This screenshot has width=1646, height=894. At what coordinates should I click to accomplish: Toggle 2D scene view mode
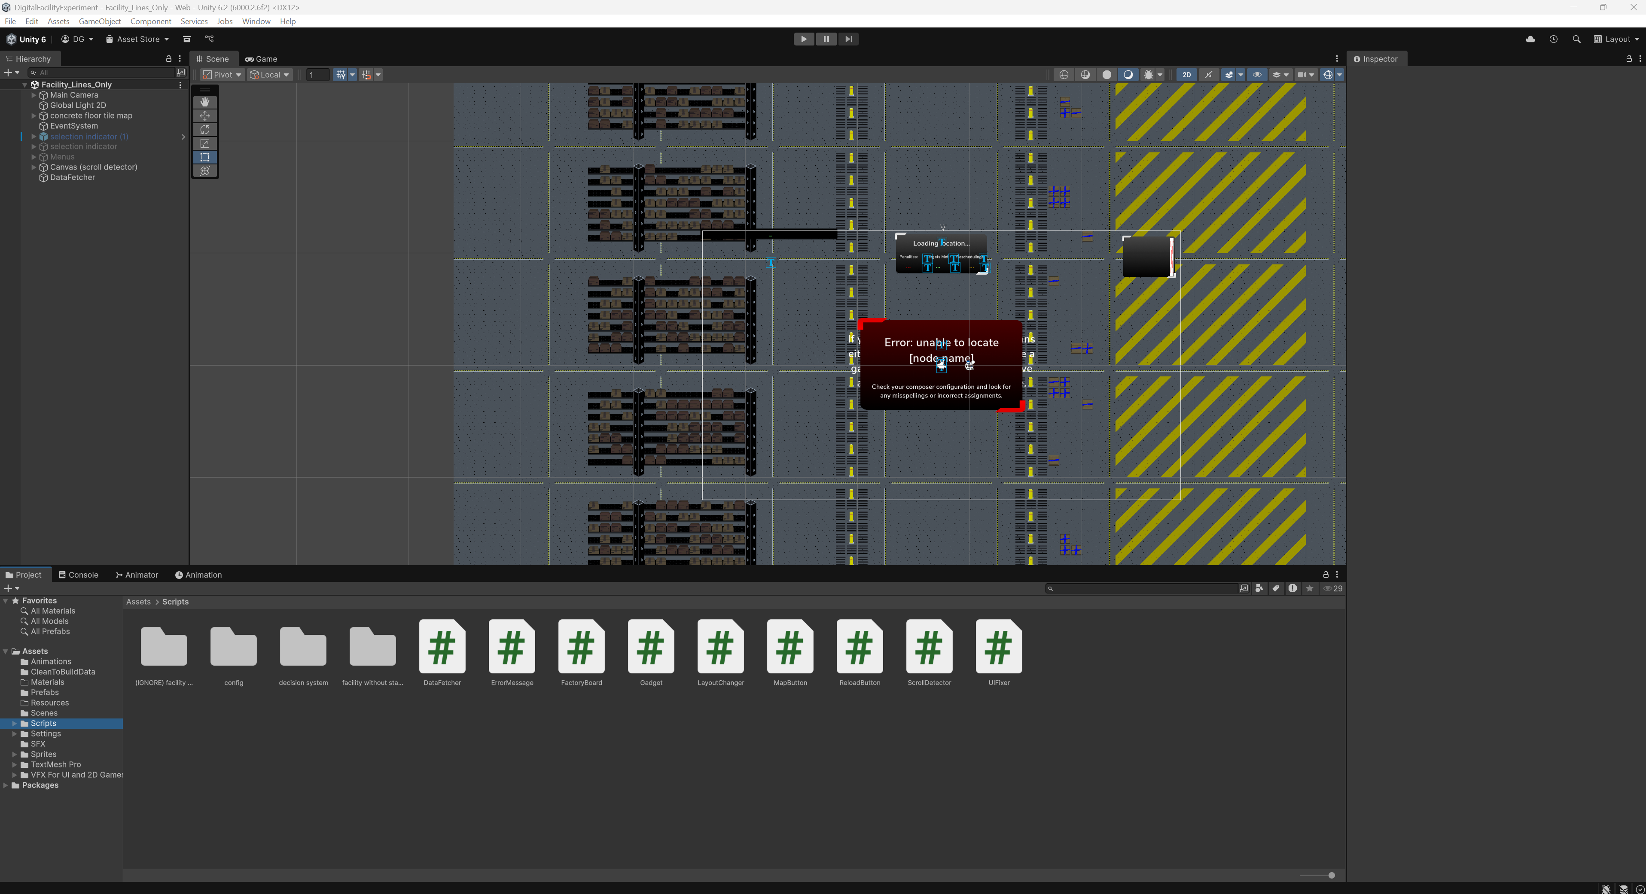point(1186,75)
